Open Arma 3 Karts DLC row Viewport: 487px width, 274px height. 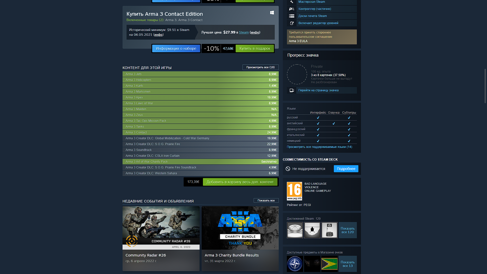coord(201,86)
